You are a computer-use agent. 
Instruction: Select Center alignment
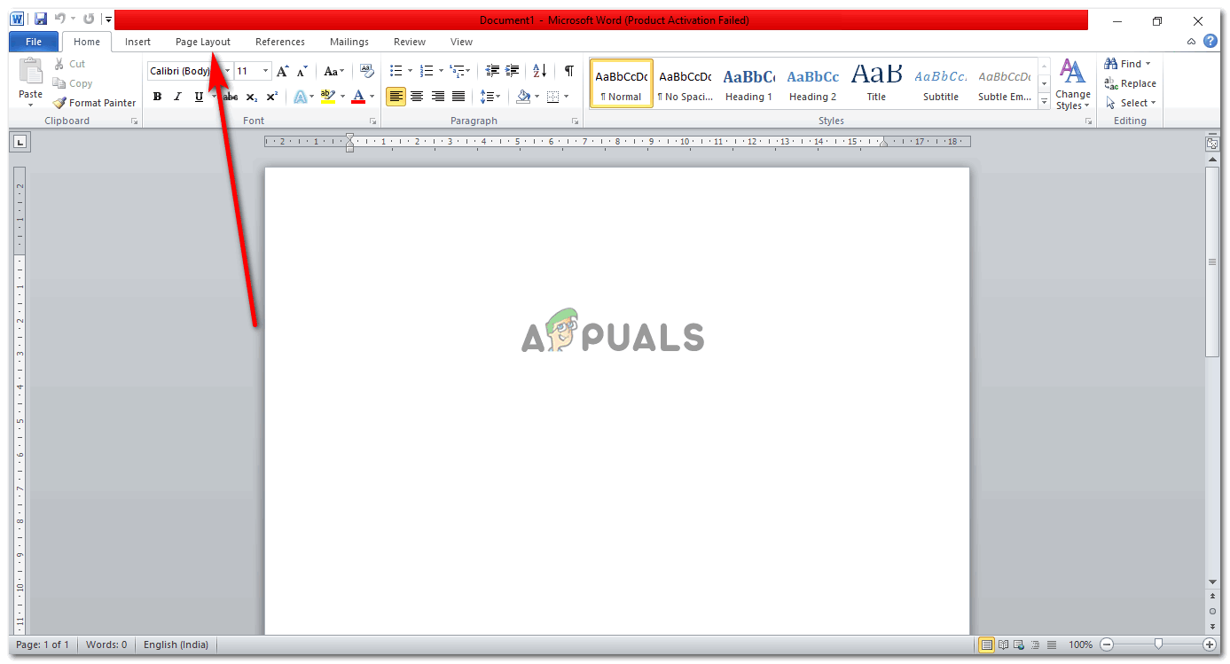[x=417, y=97]
